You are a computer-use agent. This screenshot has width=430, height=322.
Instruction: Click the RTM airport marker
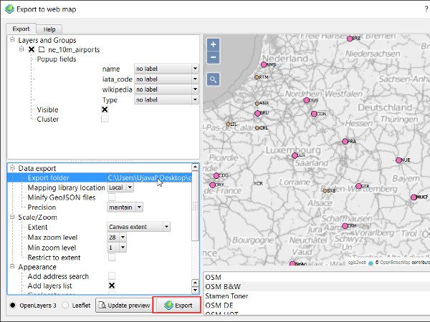257,77
